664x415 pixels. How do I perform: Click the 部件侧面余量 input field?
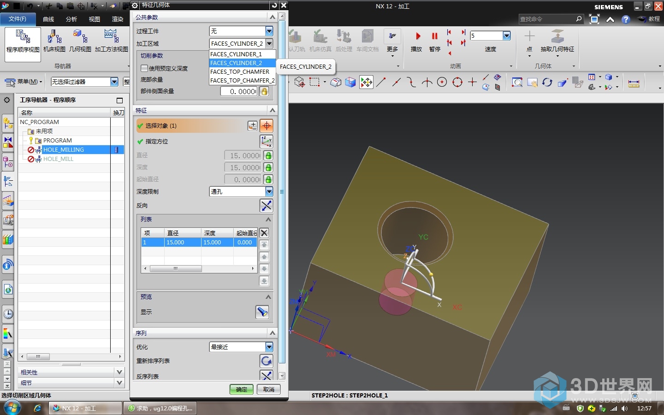click(x=239, y=91)
